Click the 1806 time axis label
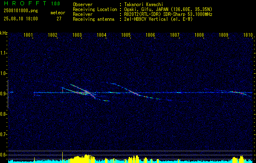The height and width of the screenshot is (163, 256). (150, 35)
